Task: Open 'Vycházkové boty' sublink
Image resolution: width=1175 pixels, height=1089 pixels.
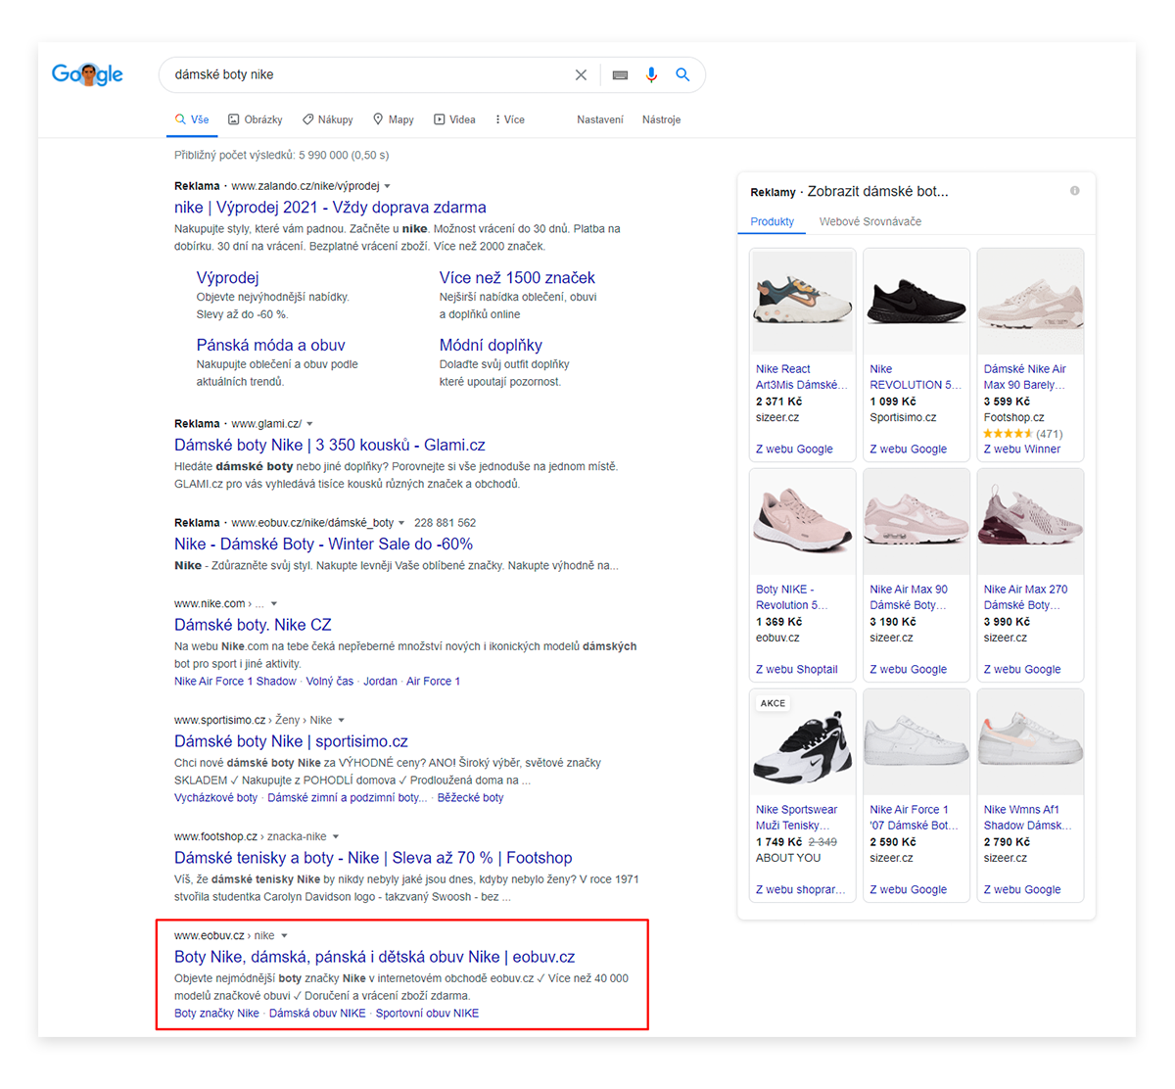Action: click(215, 798)
